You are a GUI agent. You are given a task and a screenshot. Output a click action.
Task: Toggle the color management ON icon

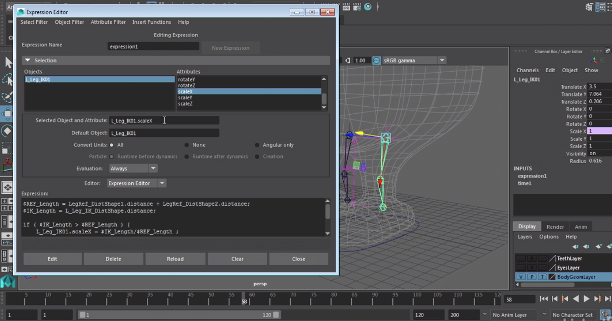pyautogui.click(x=376, y=60)
